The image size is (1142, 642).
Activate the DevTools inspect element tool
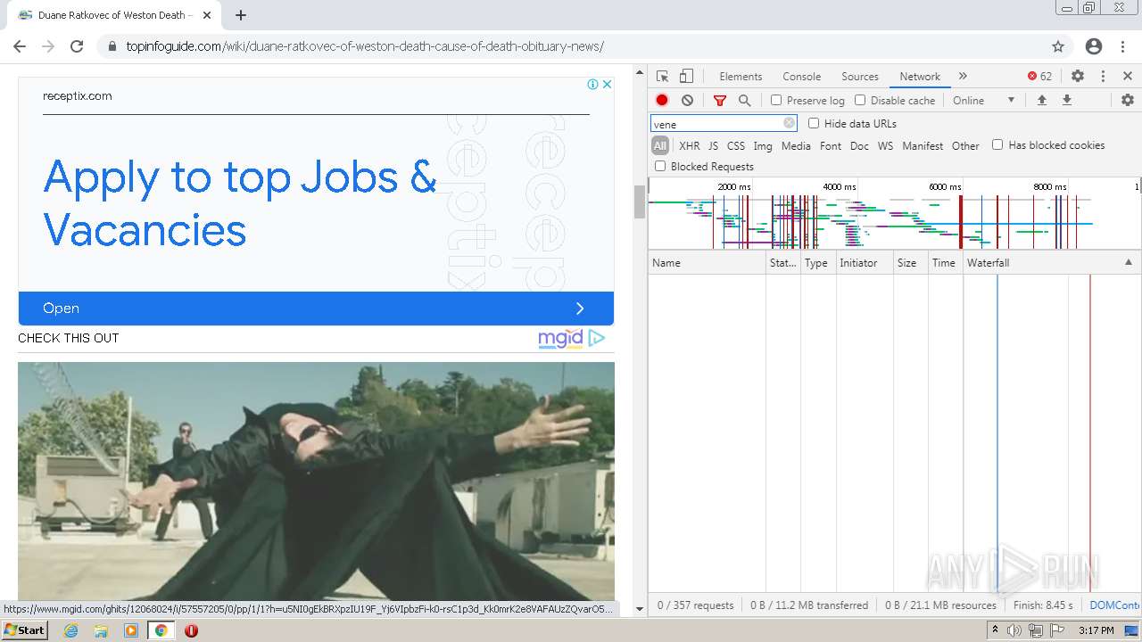tap(662, 77)
